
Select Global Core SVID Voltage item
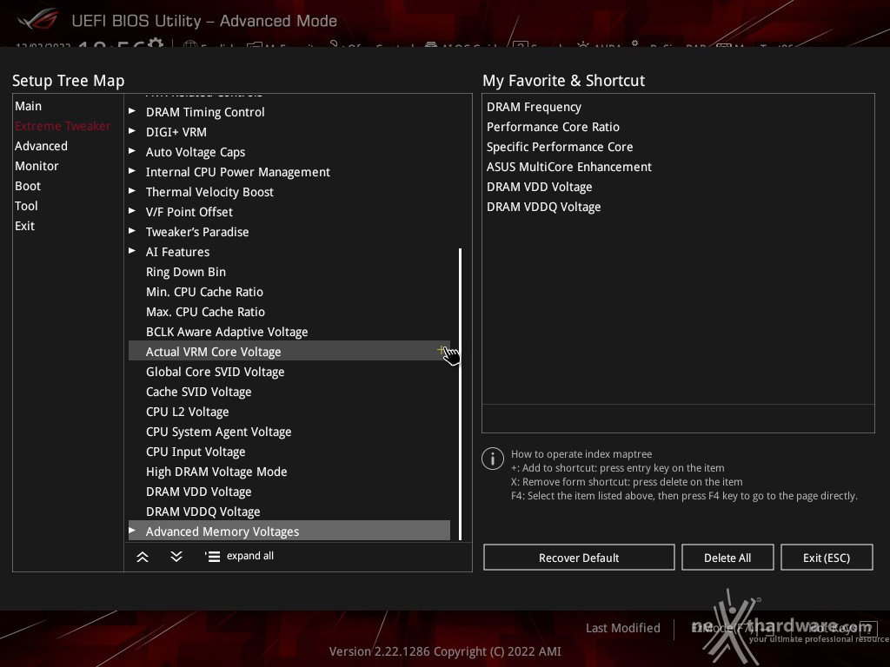pos(289,372)
